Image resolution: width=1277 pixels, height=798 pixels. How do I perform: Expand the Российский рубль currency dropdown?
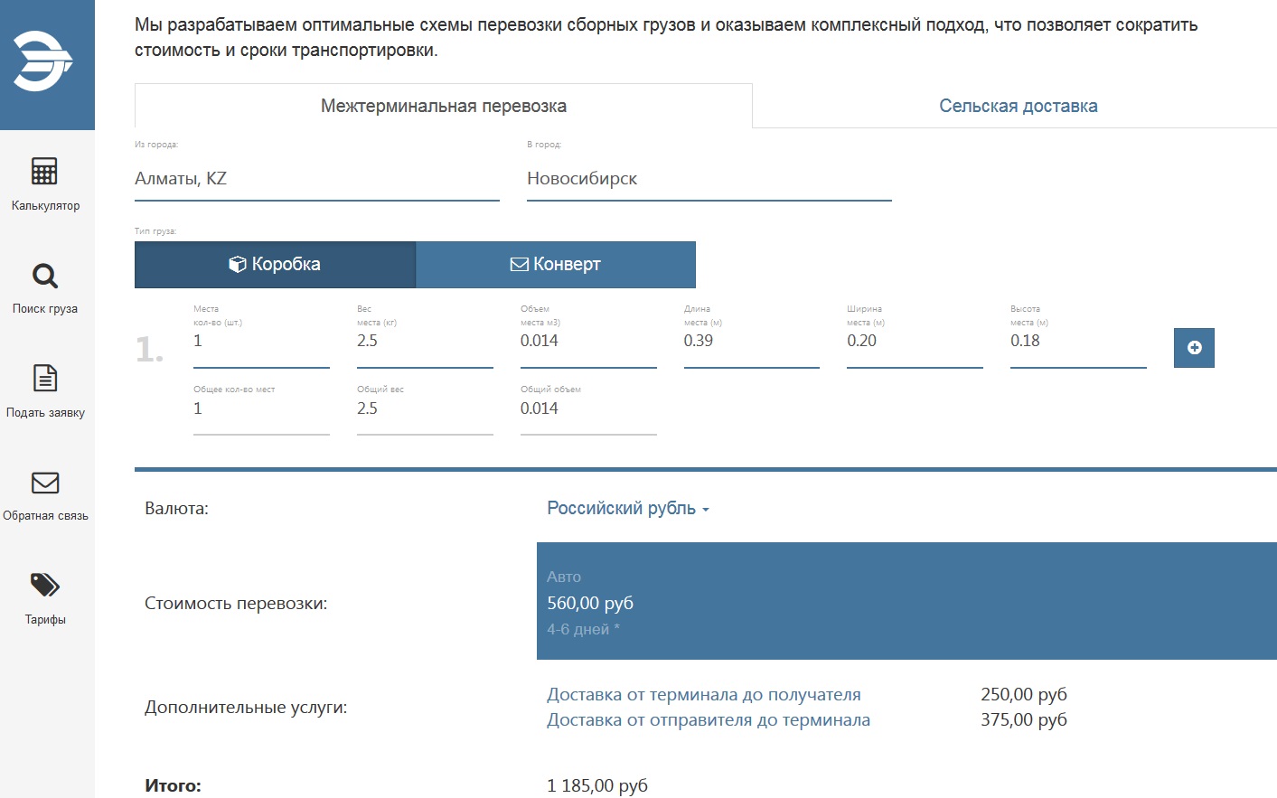pyautogui.click(x=627, y=509)
